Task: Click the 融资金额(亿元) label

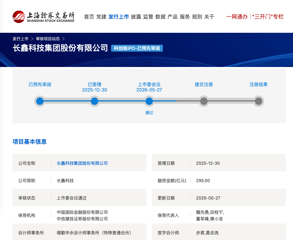Action: (x=172, y=181)
